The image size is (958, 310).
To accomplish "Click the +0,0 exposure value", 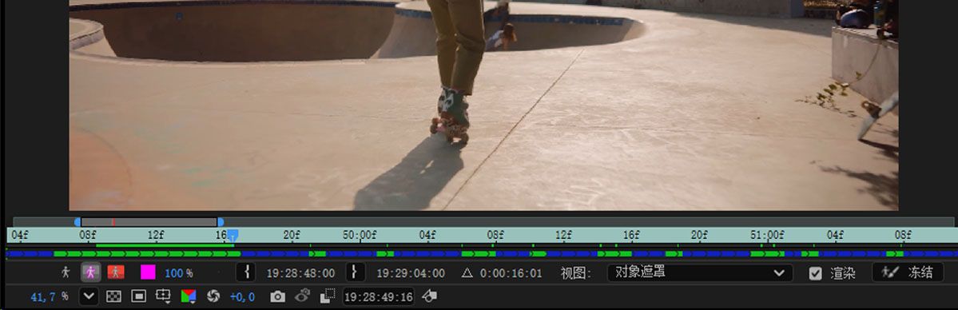I will pos(242,297).
